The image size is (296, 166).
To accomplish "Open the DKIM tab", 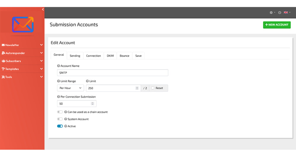I will click(110, 56).
